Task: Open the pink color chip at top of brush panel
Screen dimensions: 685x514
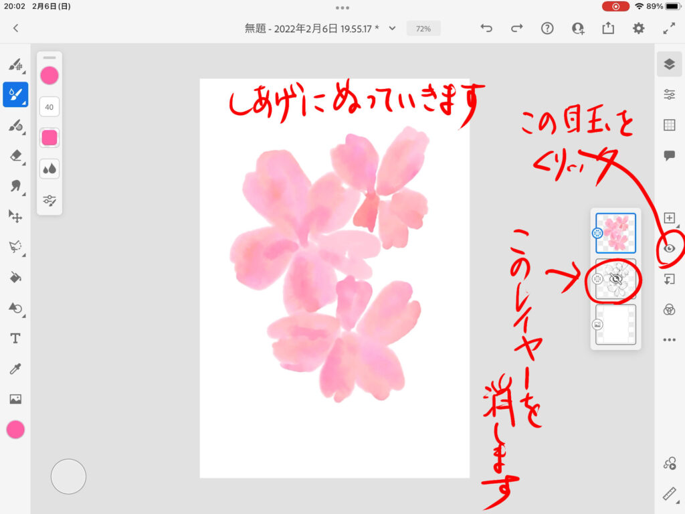Action: coord(50,76)
